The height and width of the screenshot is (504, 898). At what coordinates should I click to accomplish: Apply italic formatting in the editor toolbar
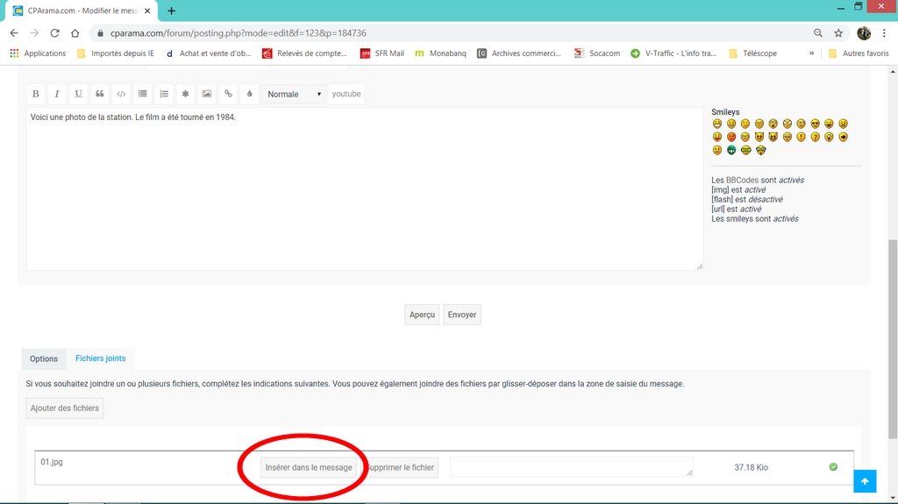[57, 94]
